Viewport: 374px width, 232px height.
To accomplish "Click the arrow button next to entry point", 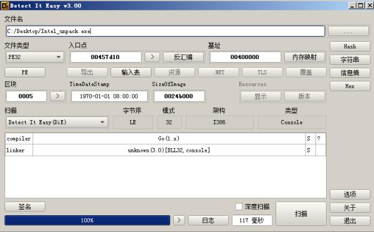I will pyautogui.click(x=152, y=57).
